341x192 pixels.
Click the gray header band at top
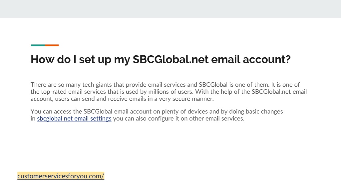[170, 9]
